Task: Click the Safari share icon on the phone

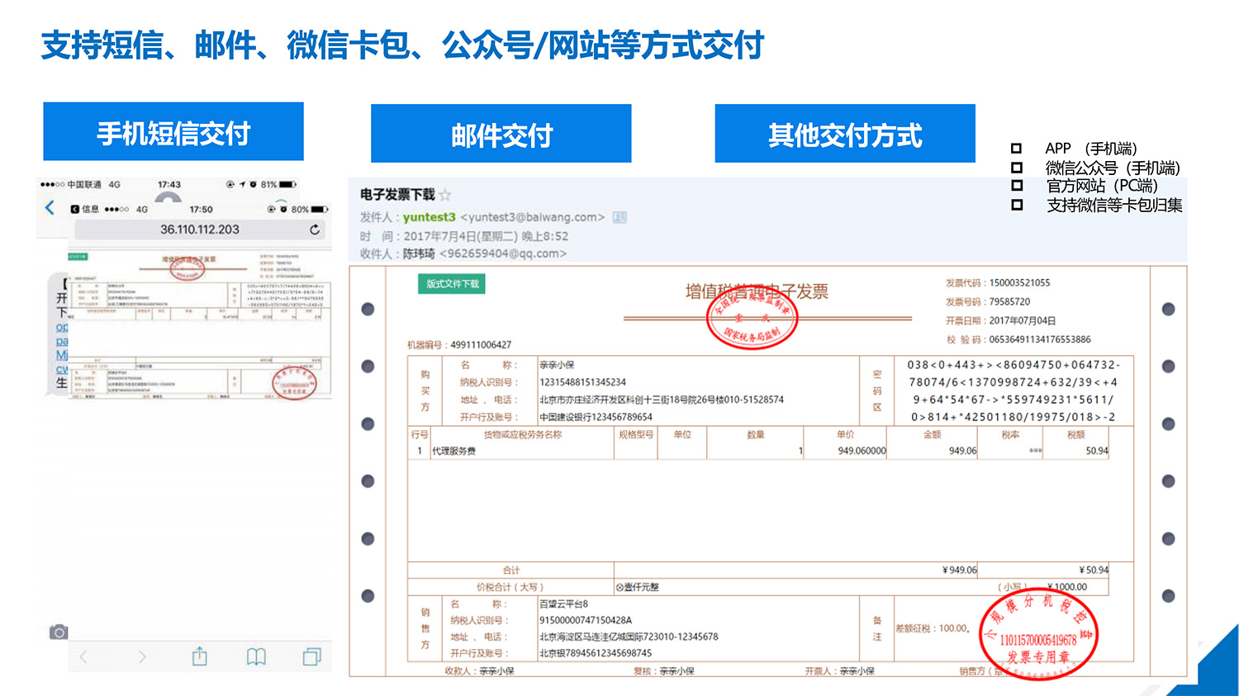Action: tap(199, 656)
